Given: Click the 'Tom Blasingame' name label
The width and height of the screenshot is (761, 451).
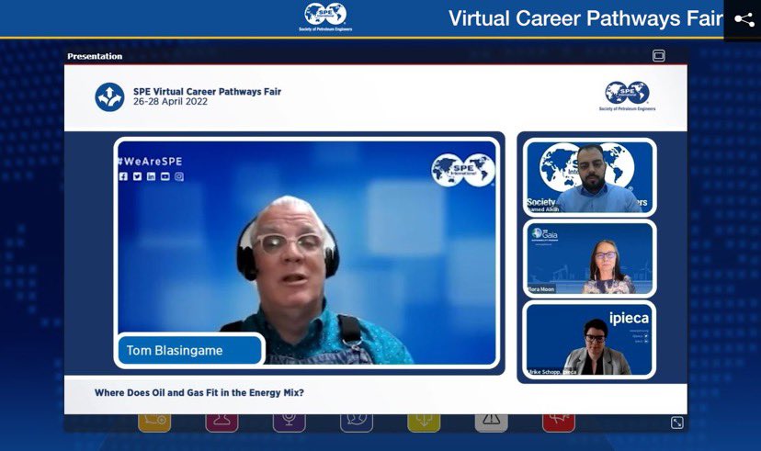Looking at the screenshot, I should pyautogui.click(x=175, y=350).
